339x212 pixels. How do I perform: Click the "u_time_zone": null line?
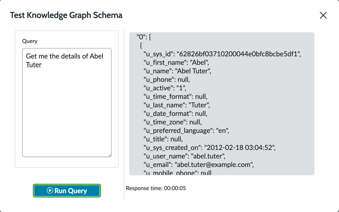(173, 122)
